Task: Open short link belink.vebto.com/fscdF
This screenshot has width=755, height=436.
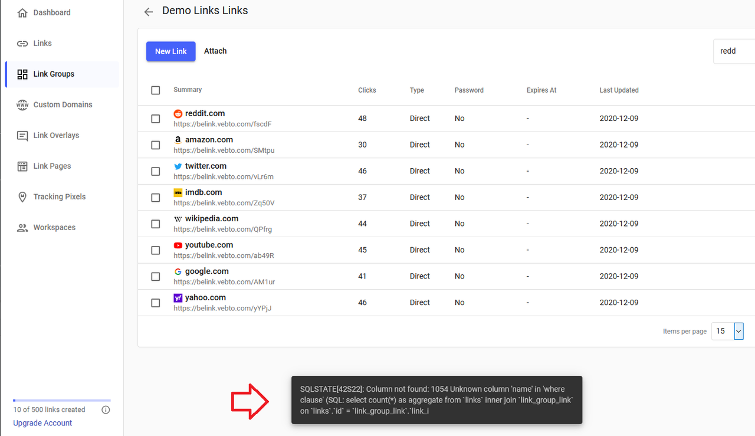Action: point(222,124)
